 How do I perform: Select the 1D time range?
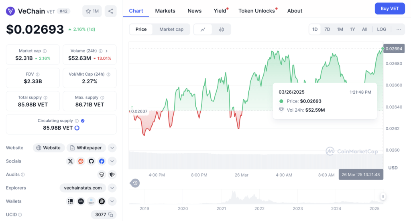pos(315,29)
